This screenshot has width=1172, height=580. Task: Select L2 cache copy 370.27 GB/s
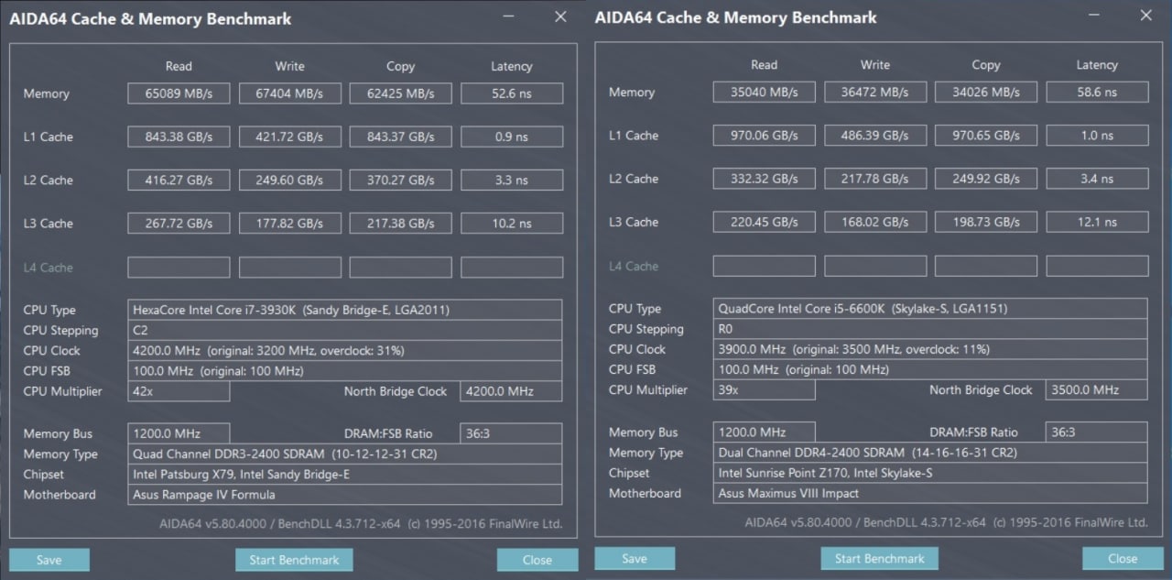(400, 180)
